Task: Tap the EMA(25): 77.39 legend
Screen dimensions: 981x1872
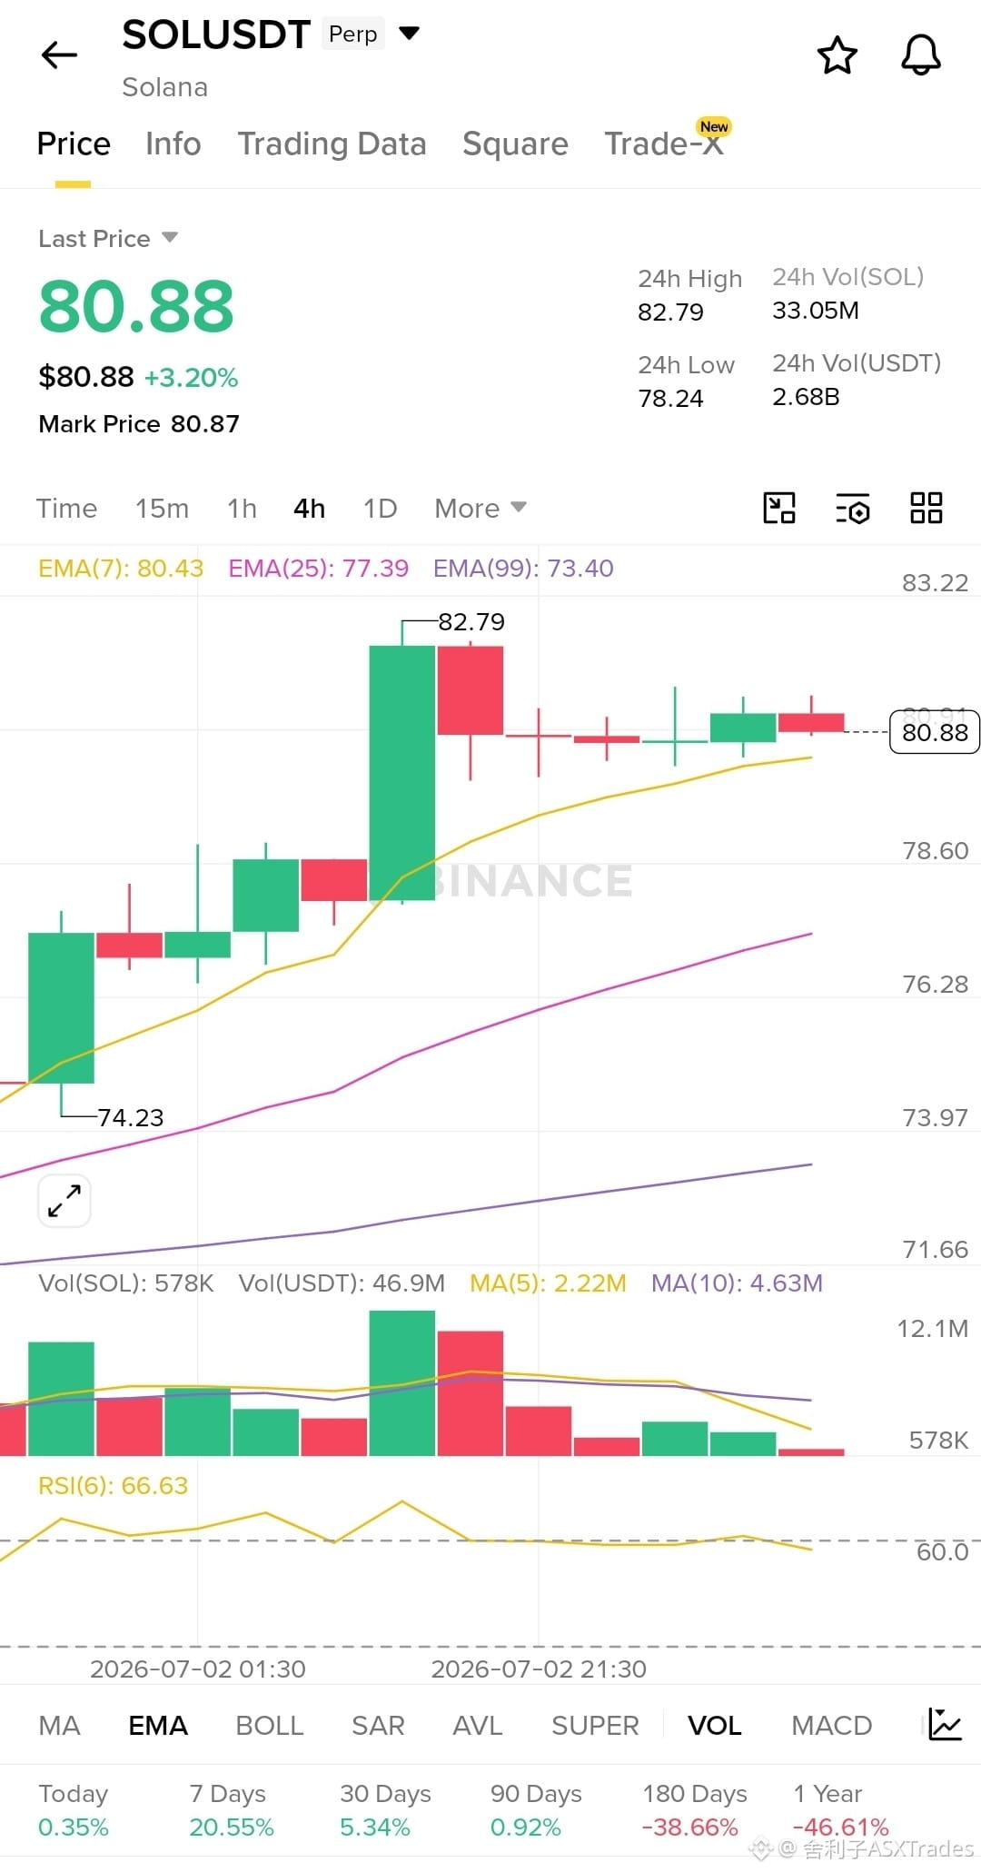Action: (318, 568)
